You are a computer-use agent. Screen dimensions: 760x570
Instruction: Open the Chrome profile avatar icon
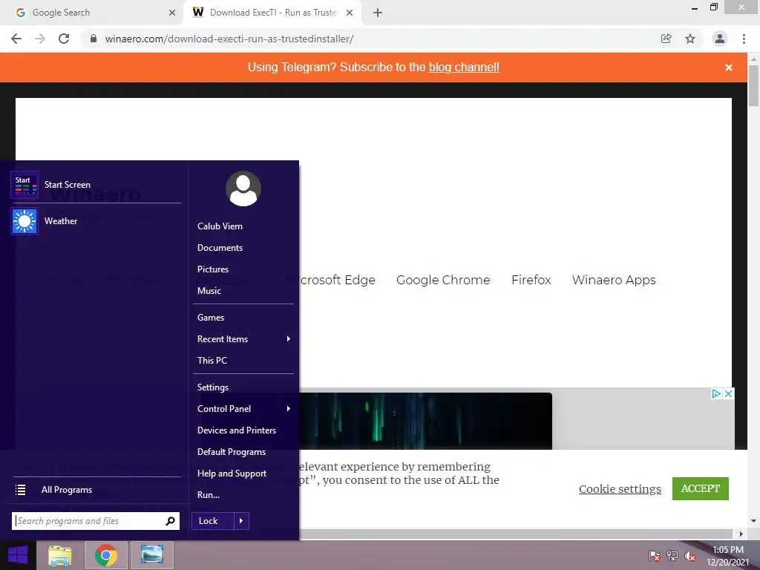(720, 39)
